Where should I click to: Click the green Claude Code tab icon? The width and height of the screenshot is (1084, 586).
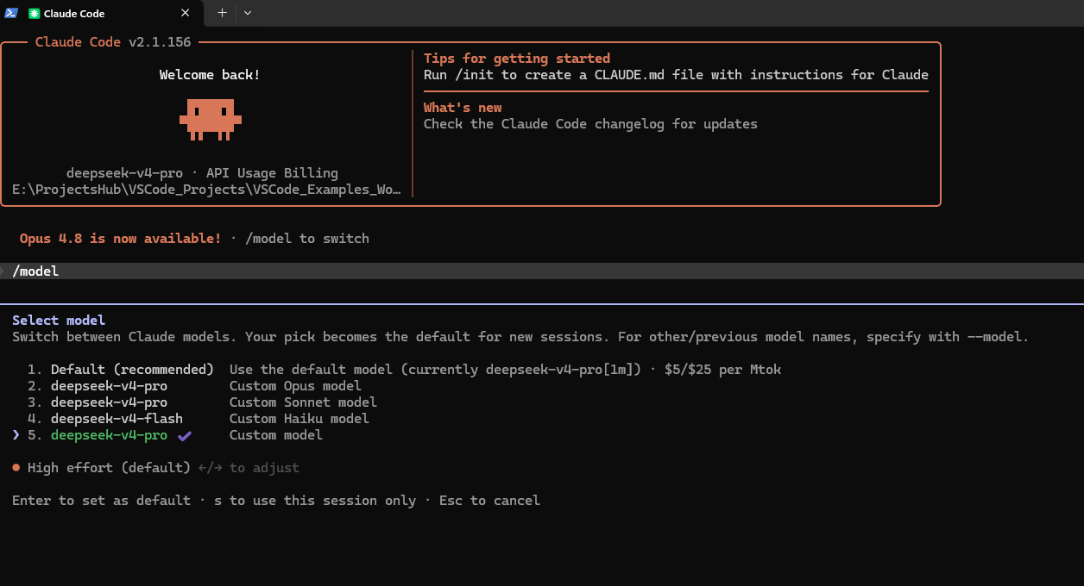(34, 14)
